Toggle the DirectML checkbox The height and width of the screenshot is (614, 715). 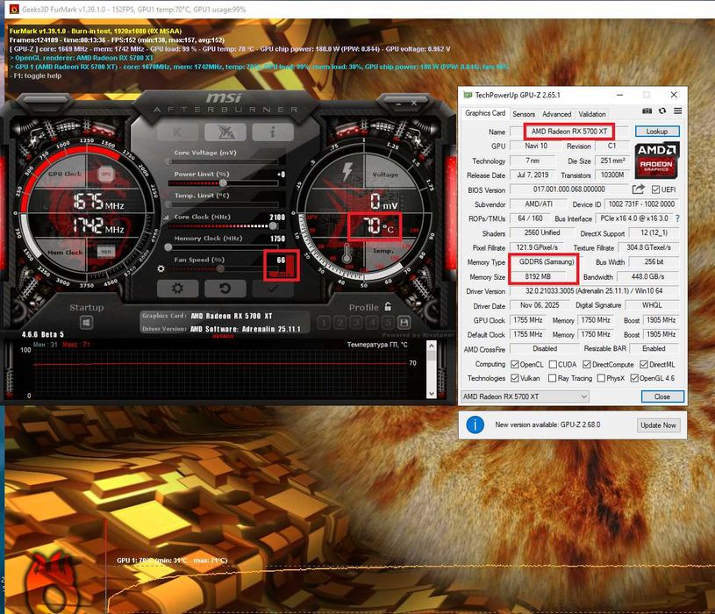pyautogui.click(x=644, y=365)
